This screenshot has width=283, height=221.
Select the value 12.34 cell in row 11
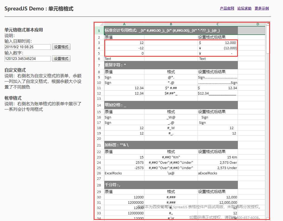coord(124,88)
